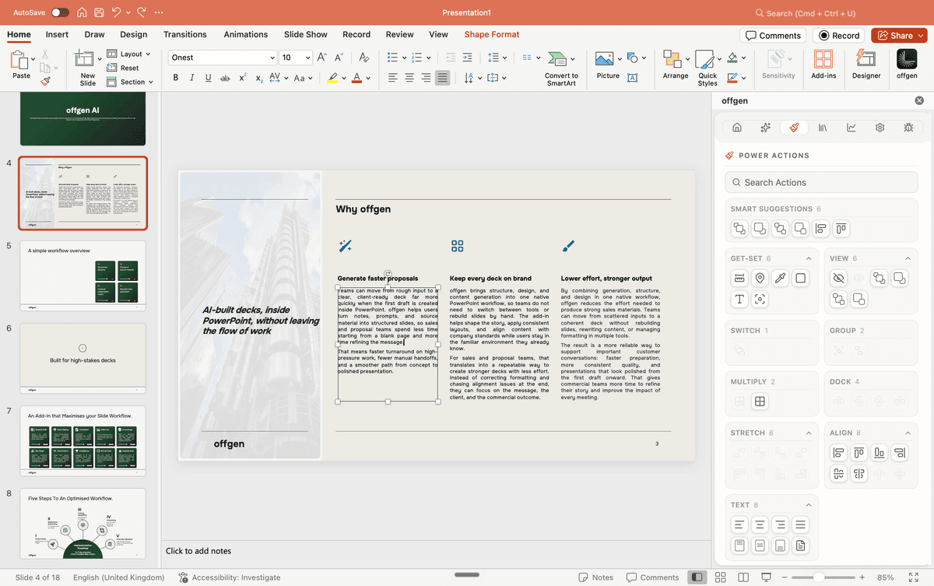
Task: Click the Record button at top right
Action: tap(839, 35)
